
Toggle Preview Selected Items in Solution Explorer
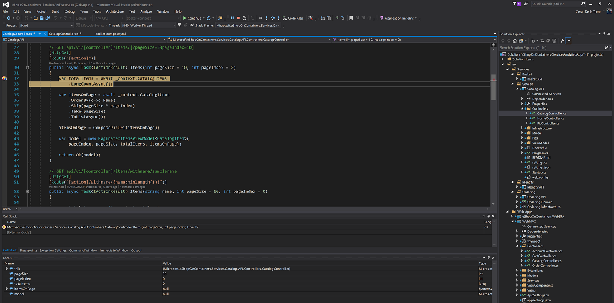[x=568, y=40]
